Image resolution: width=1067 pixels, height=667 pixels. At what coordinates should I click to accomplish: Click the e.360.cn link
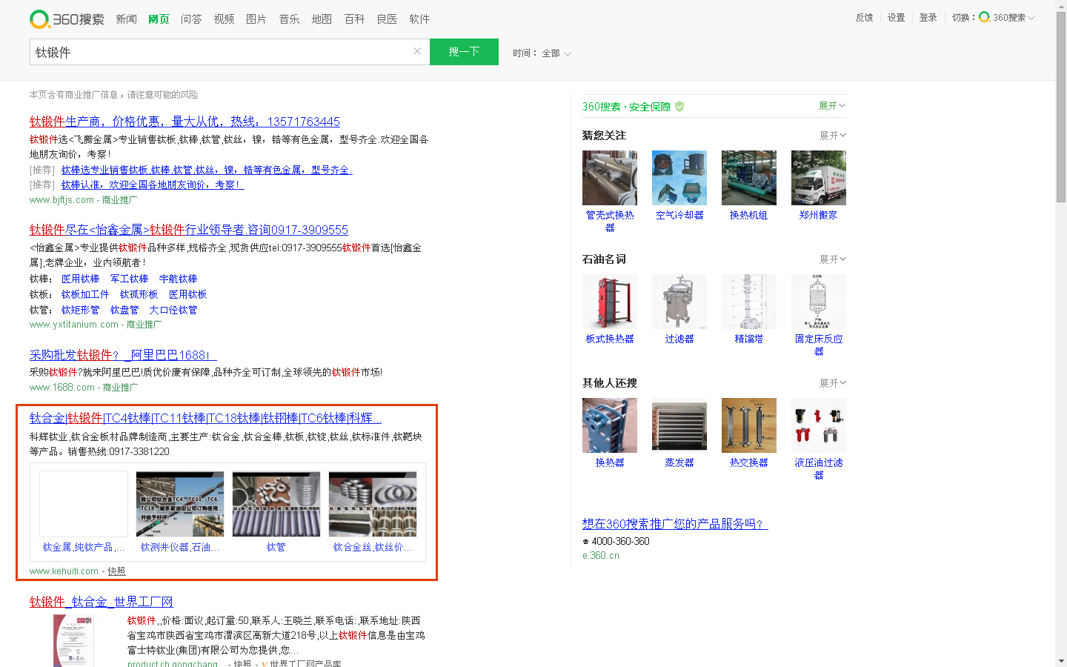(601, 556)
